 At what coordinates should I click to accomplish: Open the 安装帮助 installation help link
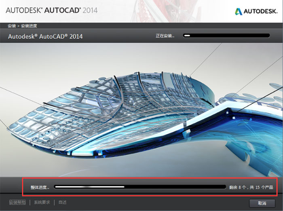tap(17, 203)
